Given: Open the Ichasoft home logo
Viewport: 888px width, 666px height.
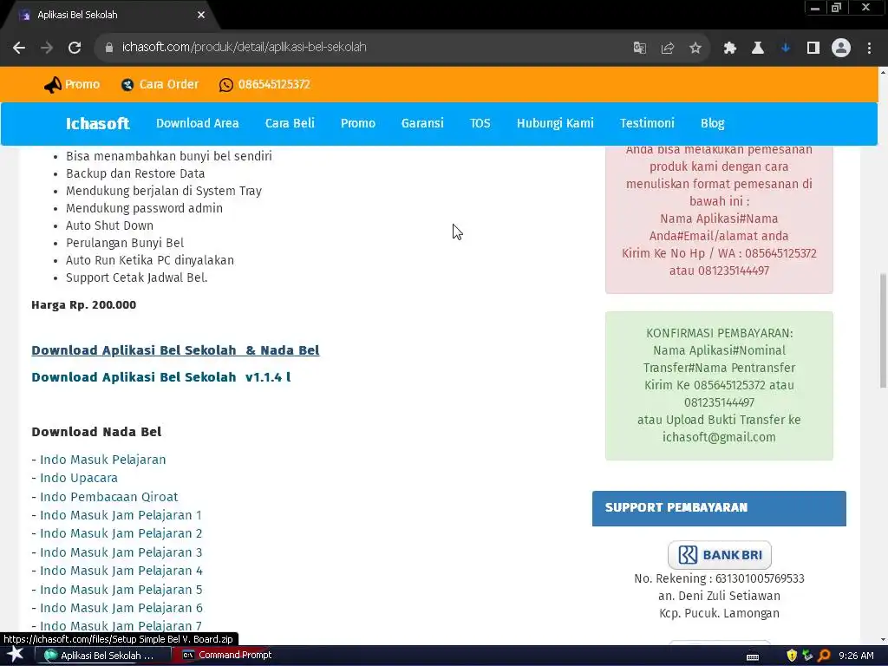Looking at the screenshot, I should point(97,123).
